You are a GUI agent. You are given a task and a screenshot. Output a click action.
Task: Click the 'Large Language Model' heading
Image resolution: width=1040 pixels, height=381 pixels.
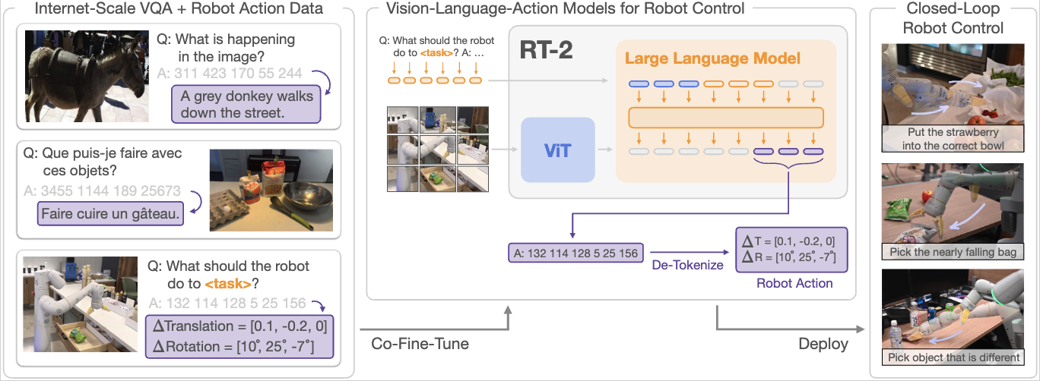point(712,58)
